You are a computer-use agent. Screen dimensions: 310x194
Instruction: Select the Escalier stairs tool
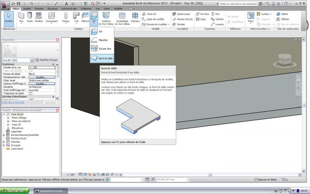coord(179,24)
